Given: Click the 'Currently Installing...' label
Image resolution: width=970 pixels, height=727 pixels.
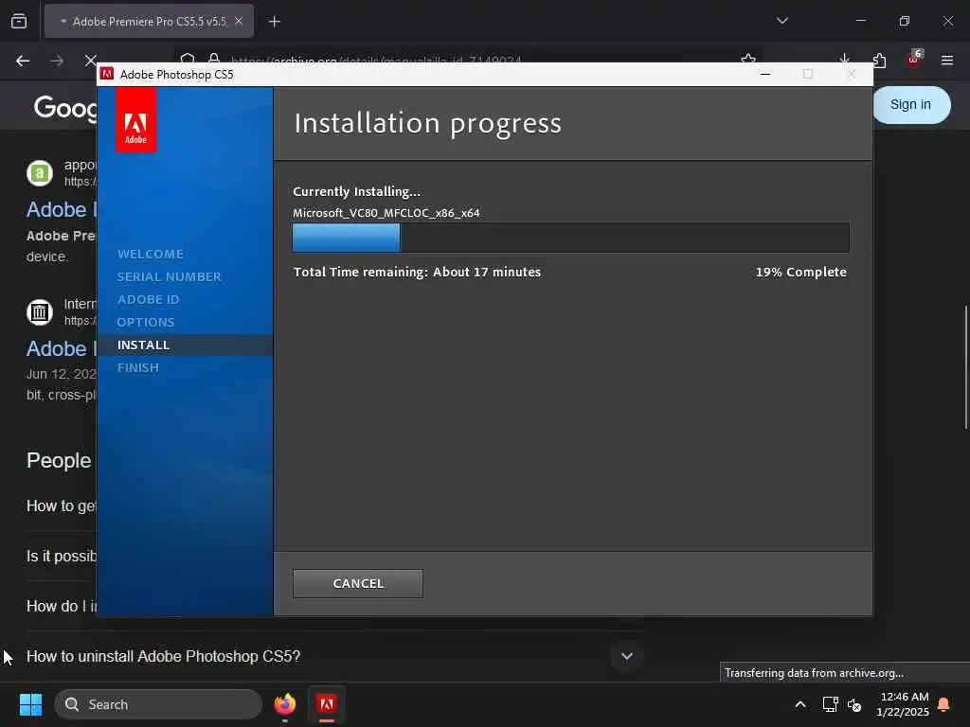Looking at the screenshot, I should click(x=356, y=191).
